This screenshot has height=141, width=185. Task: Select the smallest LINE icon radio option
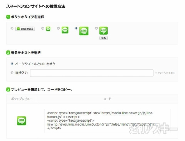click(43, 28)
